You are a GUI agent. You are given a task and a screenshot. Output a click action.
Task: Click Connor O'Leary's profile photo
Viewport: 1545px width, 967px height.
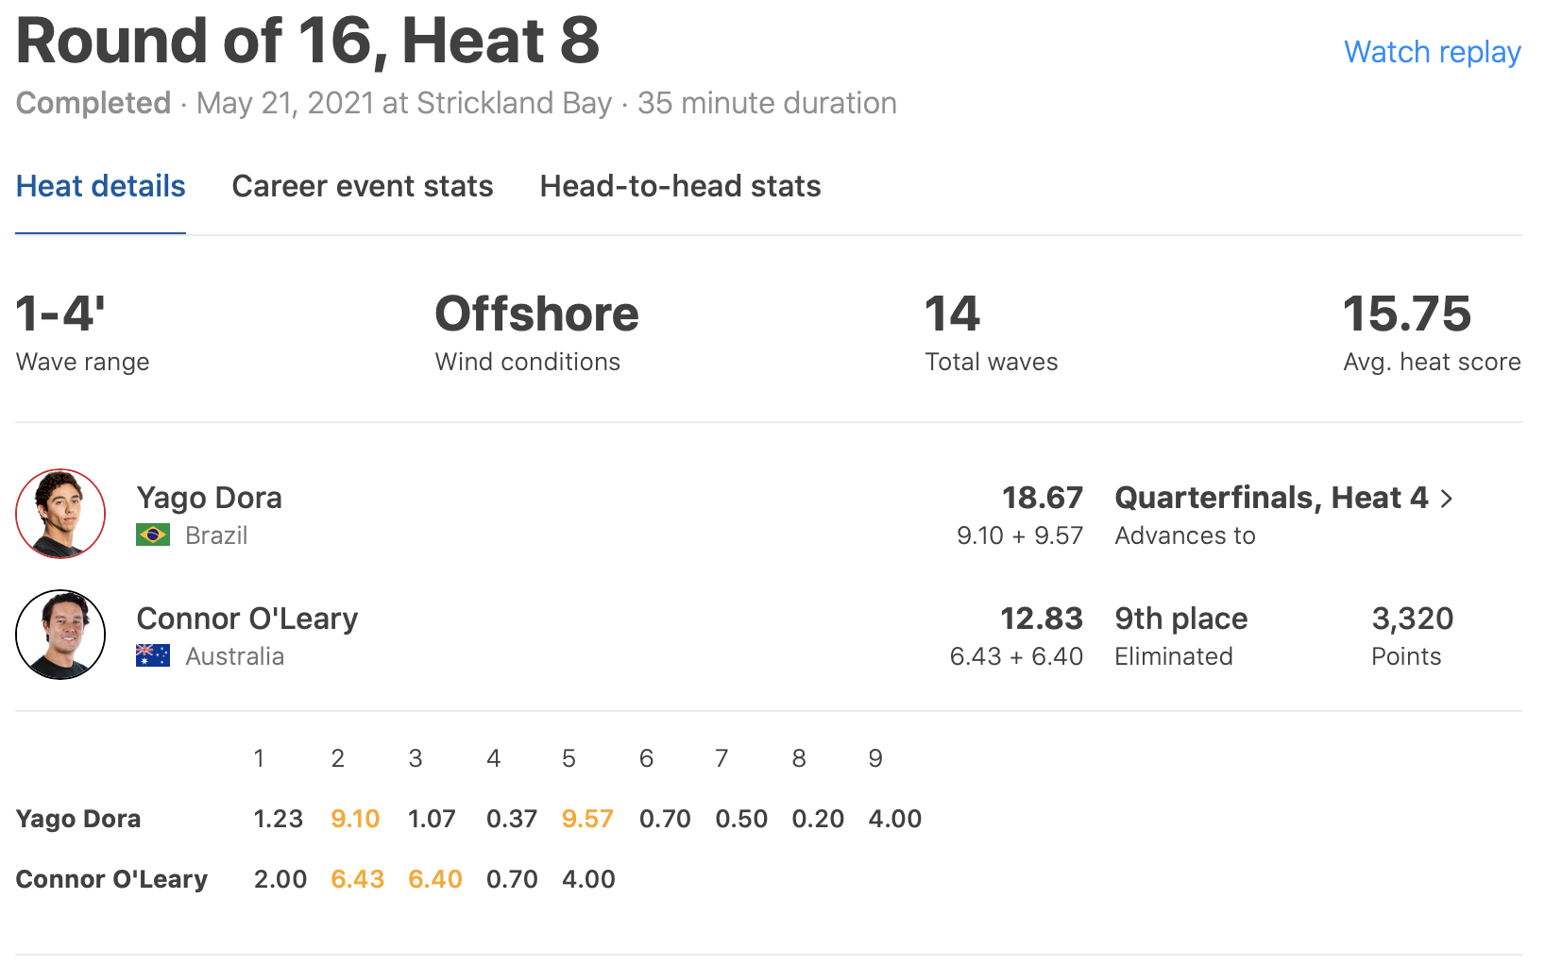click(x=60, y=635)
